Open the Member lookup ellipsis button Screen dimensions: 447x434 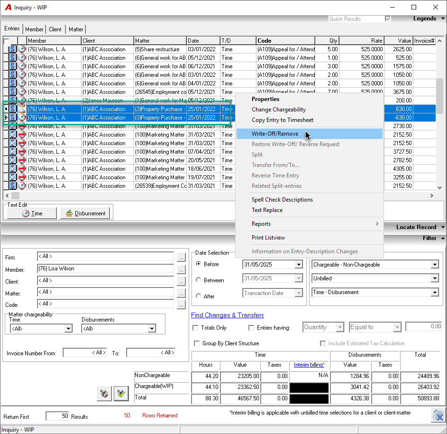click(181, 269)
